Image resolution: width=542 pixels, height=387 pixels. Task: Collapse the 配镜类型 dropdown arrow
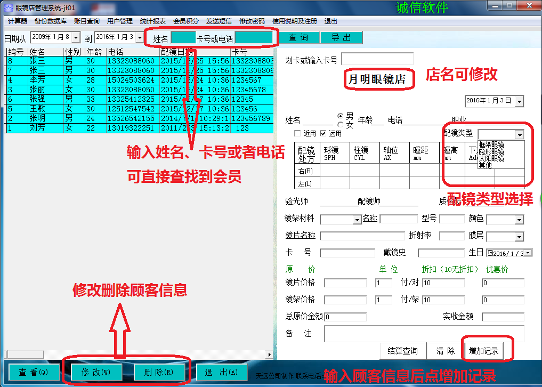[x=519, y=134]
